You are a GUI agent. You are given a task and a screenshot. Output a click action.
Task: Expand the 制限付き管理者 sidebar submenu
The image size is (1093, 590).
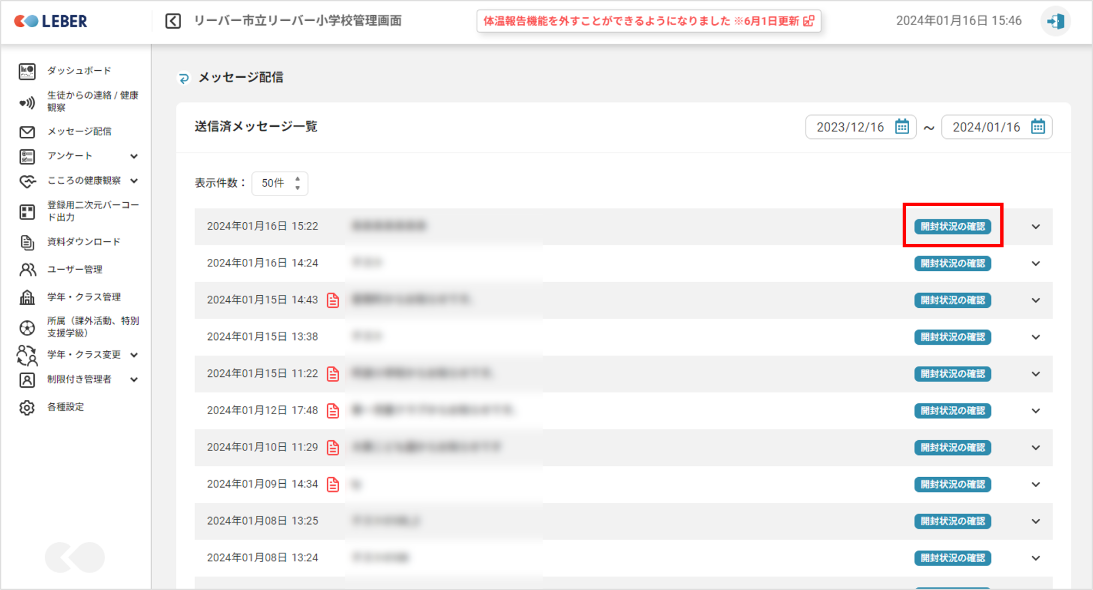[134, 380]
